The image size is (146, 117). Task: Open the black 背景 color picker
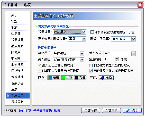point(80,78)
